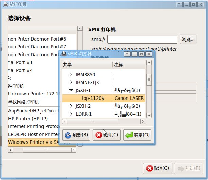This screenshot has height=180, width=208.
Task: Expand the JSXH-2 tree node
Action: (71, 106)
